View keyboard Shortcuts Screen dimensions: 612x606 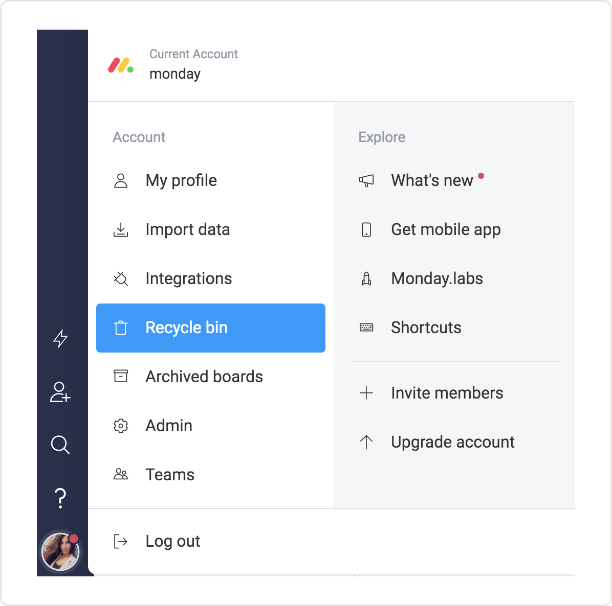pos(426,328)
